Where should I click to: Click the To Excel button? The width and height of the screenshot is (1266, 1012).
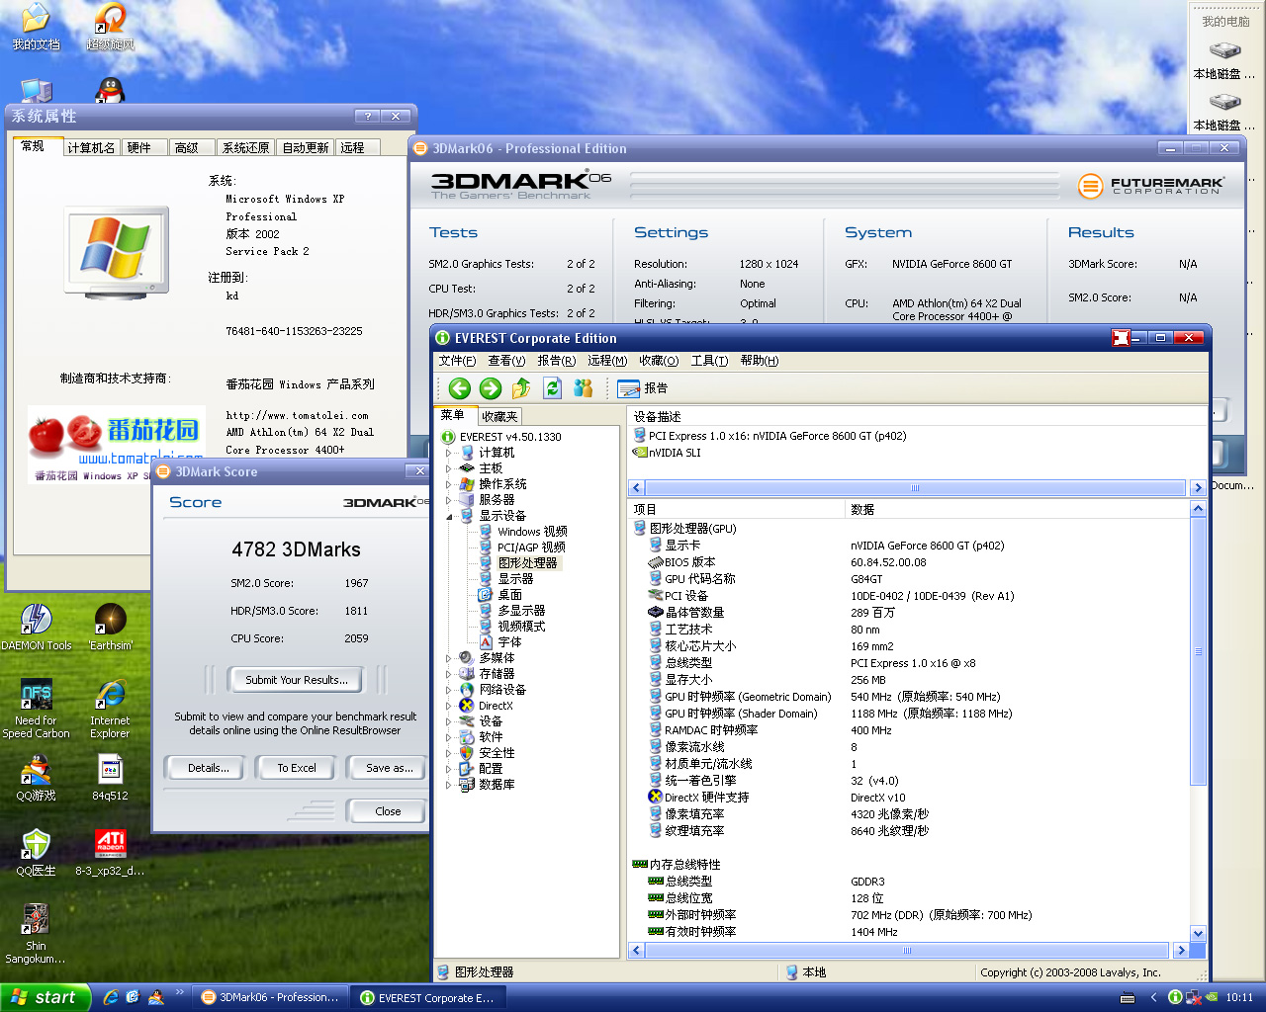tap(297, 768)
